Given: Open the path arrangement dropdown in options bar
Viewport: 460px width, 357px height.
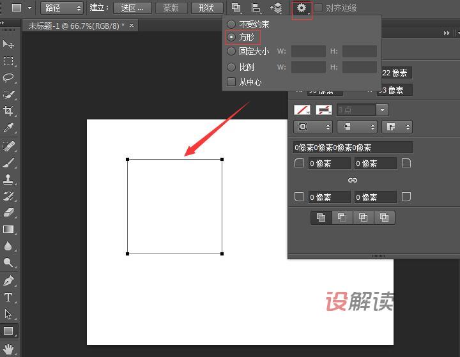Looking at the screenshot, I should pos(276,8).
